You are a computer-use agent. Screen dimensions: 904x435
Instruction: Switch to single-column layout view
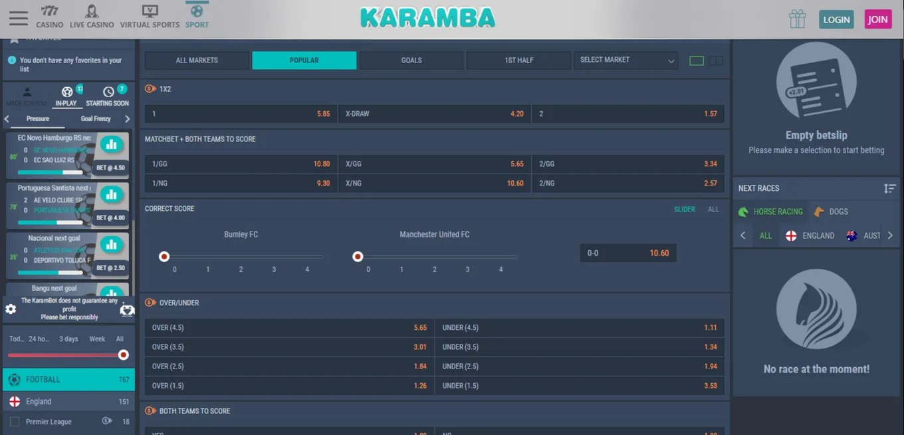click(697, 61)
